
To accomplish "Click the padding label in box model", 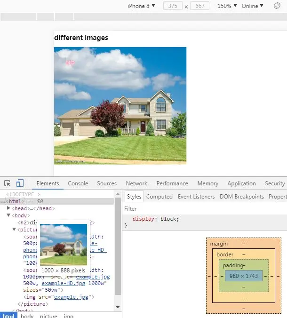I will 233,265.
